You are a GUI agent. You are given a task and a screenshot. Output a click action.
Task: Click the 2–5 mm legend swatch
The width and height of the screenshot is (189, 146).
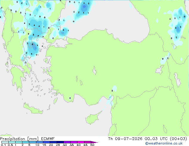click(x=26, y=142)
